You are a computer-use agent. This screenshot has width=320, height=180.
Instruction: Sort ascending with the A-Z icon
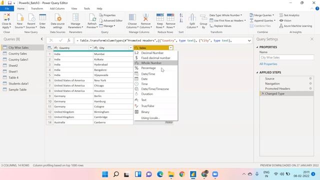coord(181,15)
